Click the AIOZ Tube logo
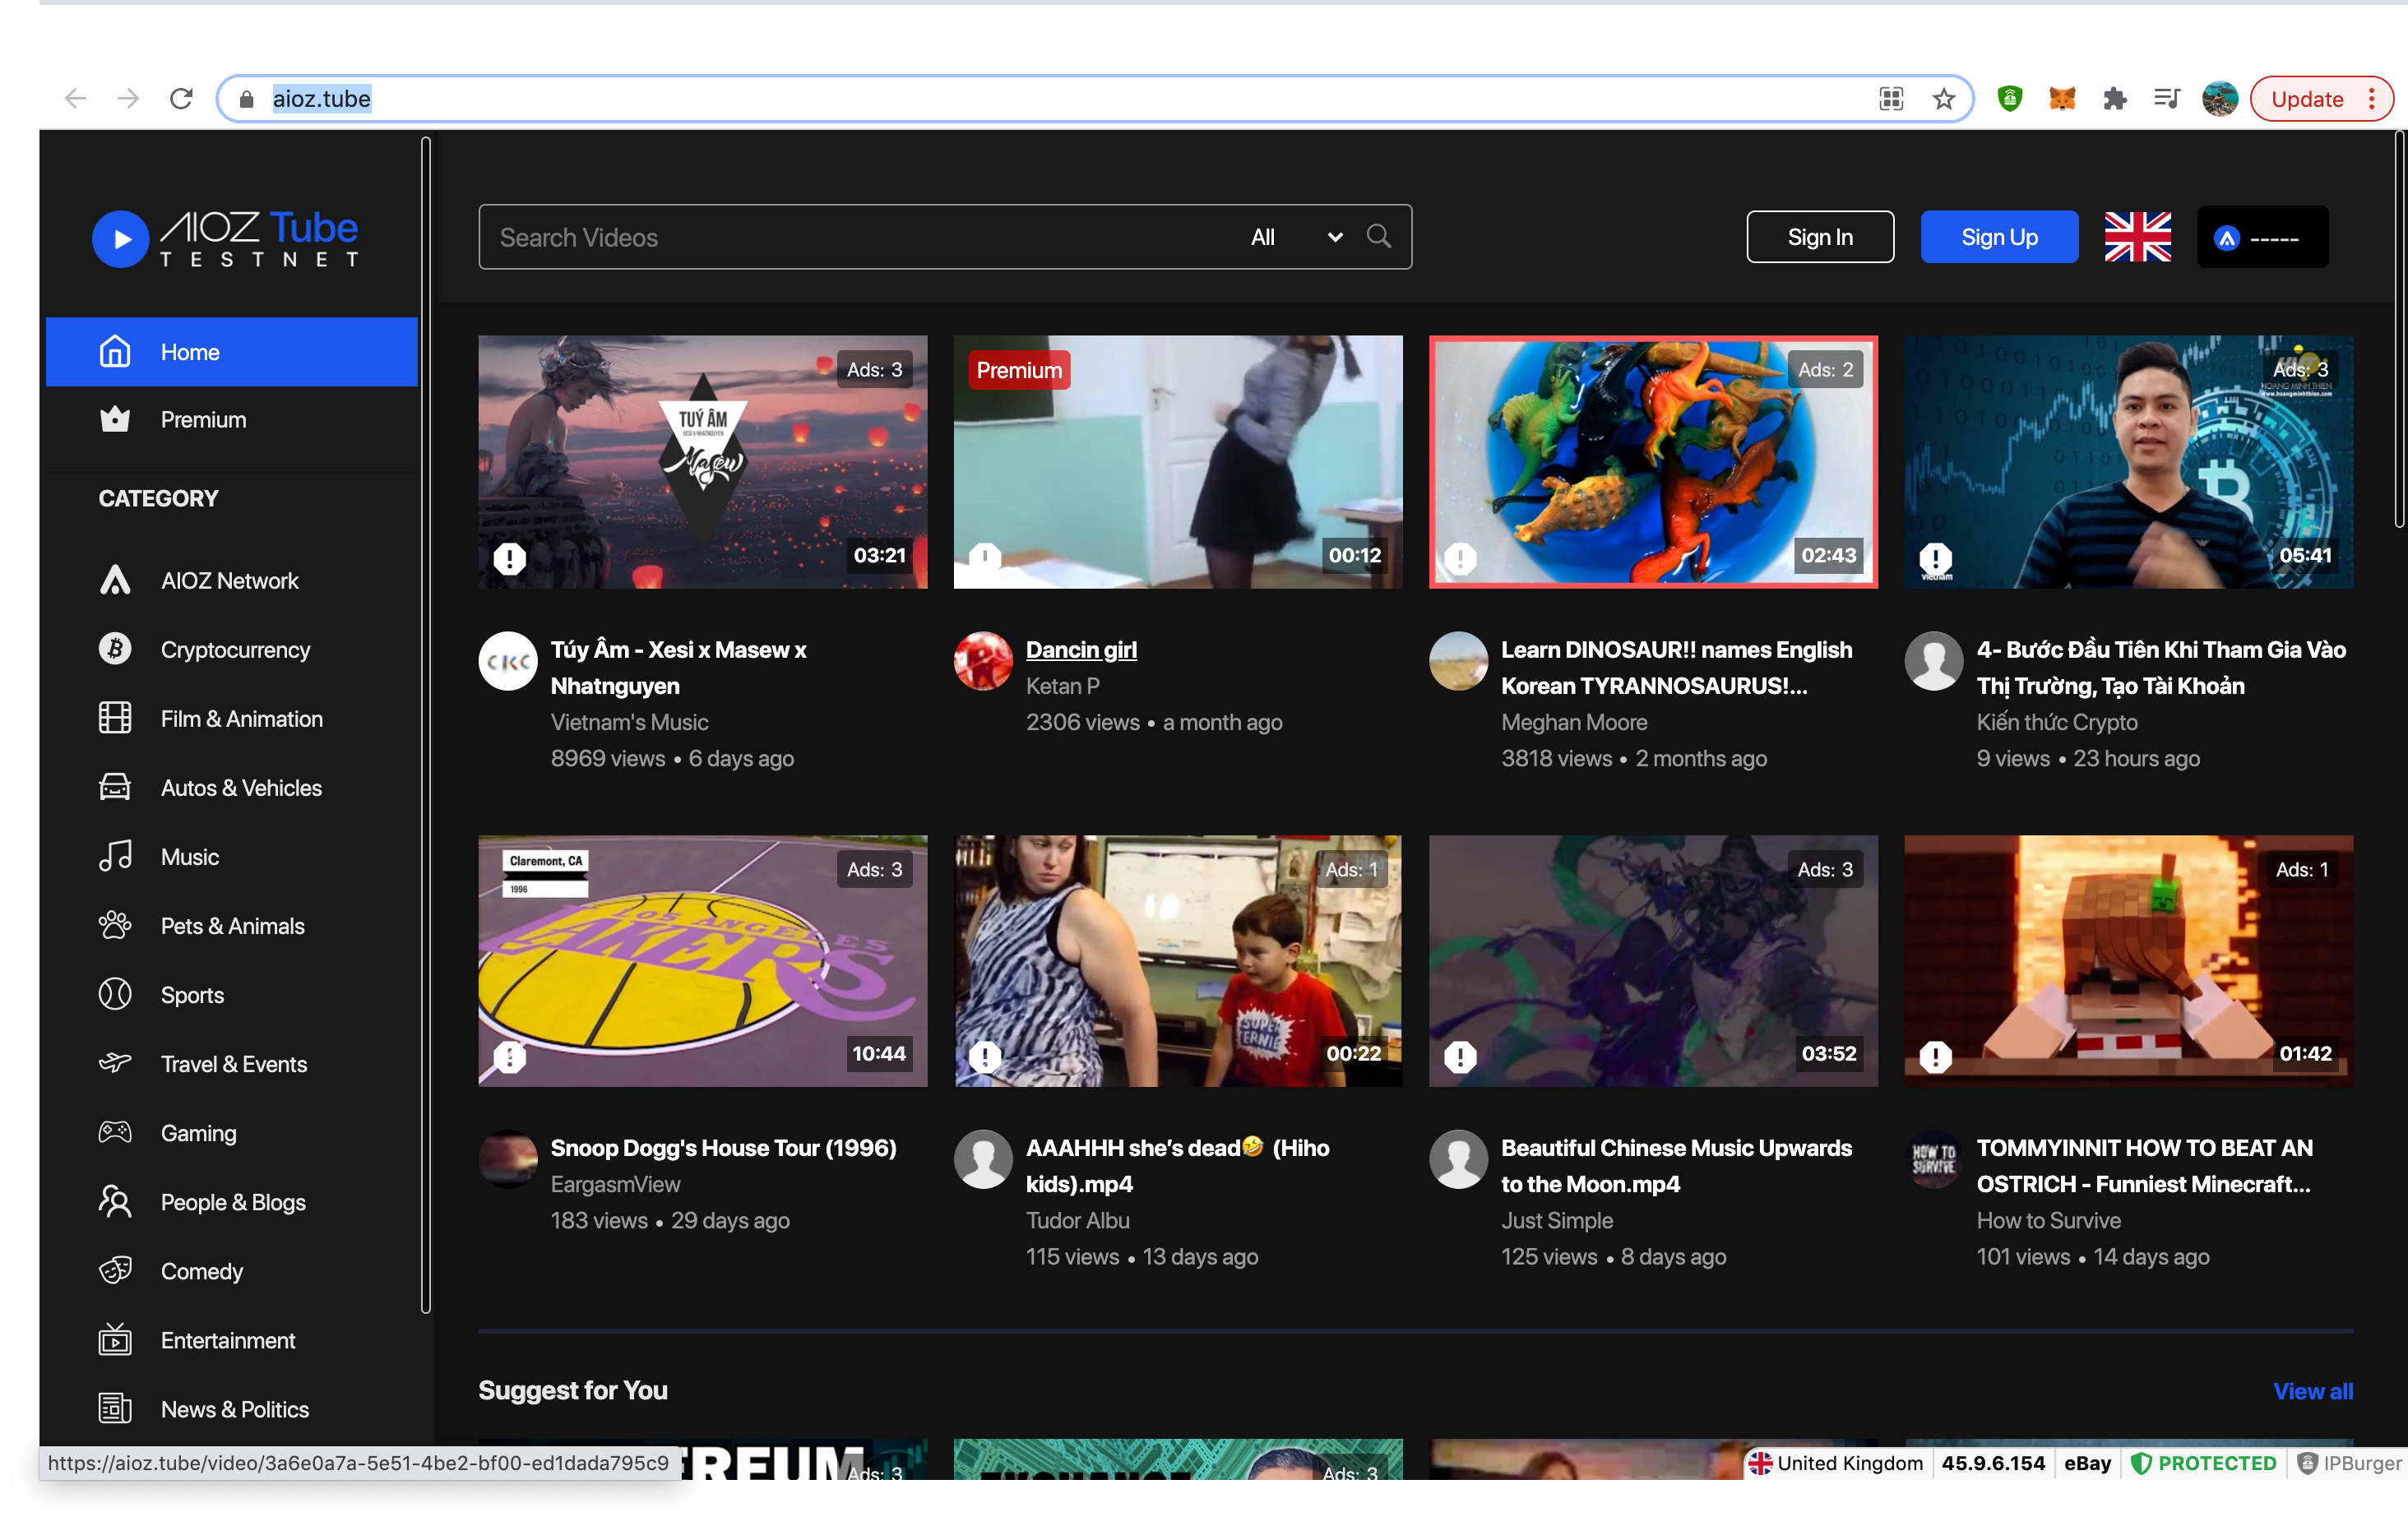 pos(225,238)
